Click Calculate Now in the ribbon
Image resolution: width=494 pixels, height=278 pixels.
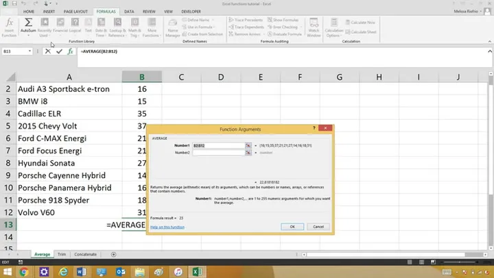[x=360, y=23]
